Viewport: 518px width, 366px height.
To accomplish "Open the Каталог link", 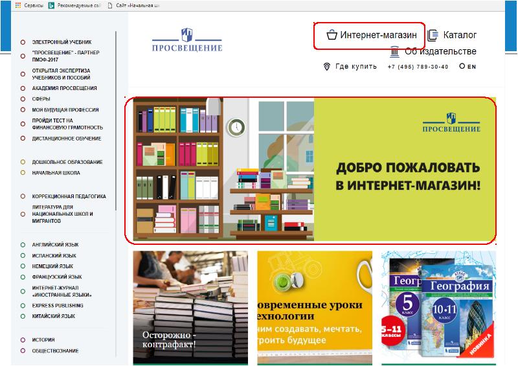I will tap(460, 35).
